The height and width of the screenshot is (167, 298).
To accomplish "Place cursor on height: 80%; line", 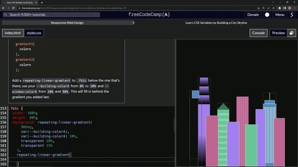I will point(25,117).
